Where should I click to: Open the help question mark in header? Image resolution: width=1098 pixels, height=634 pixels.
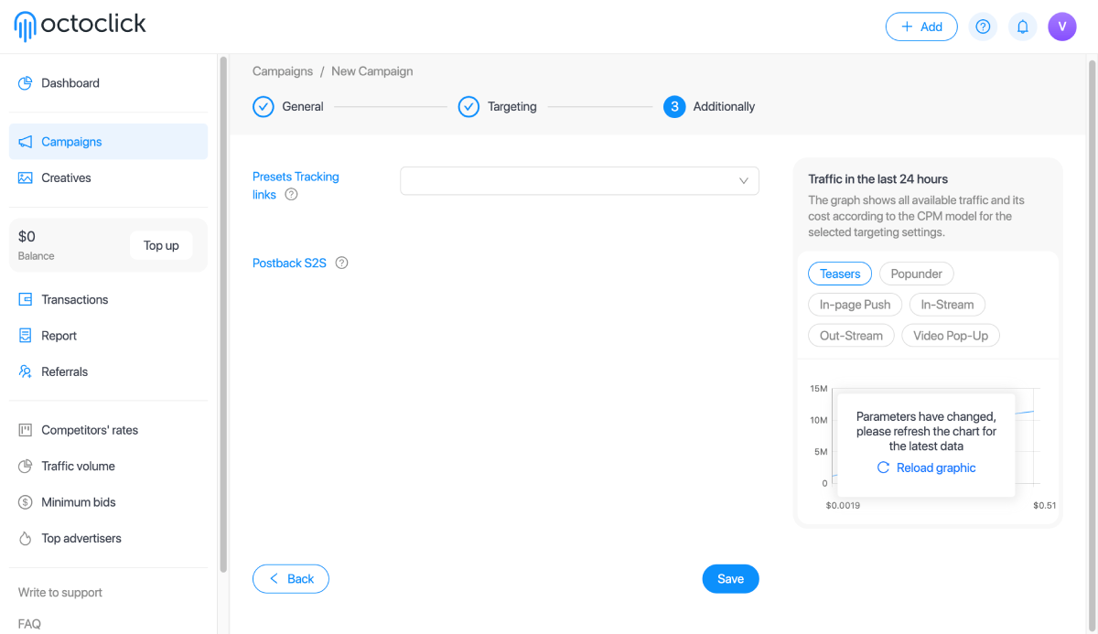click(983, 27)
